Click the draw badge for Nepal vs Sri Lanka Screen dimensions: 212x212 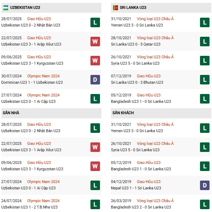coord(204,185)
